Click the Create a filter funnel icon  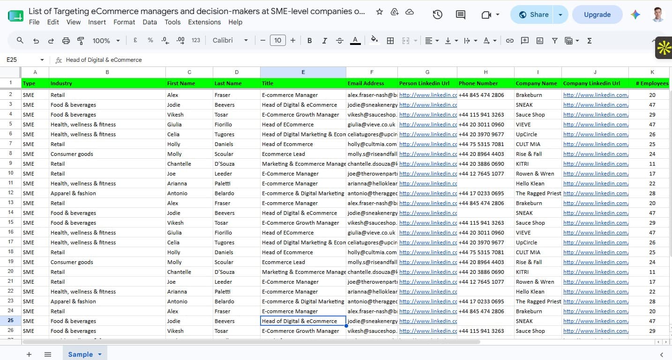point(555,41)
